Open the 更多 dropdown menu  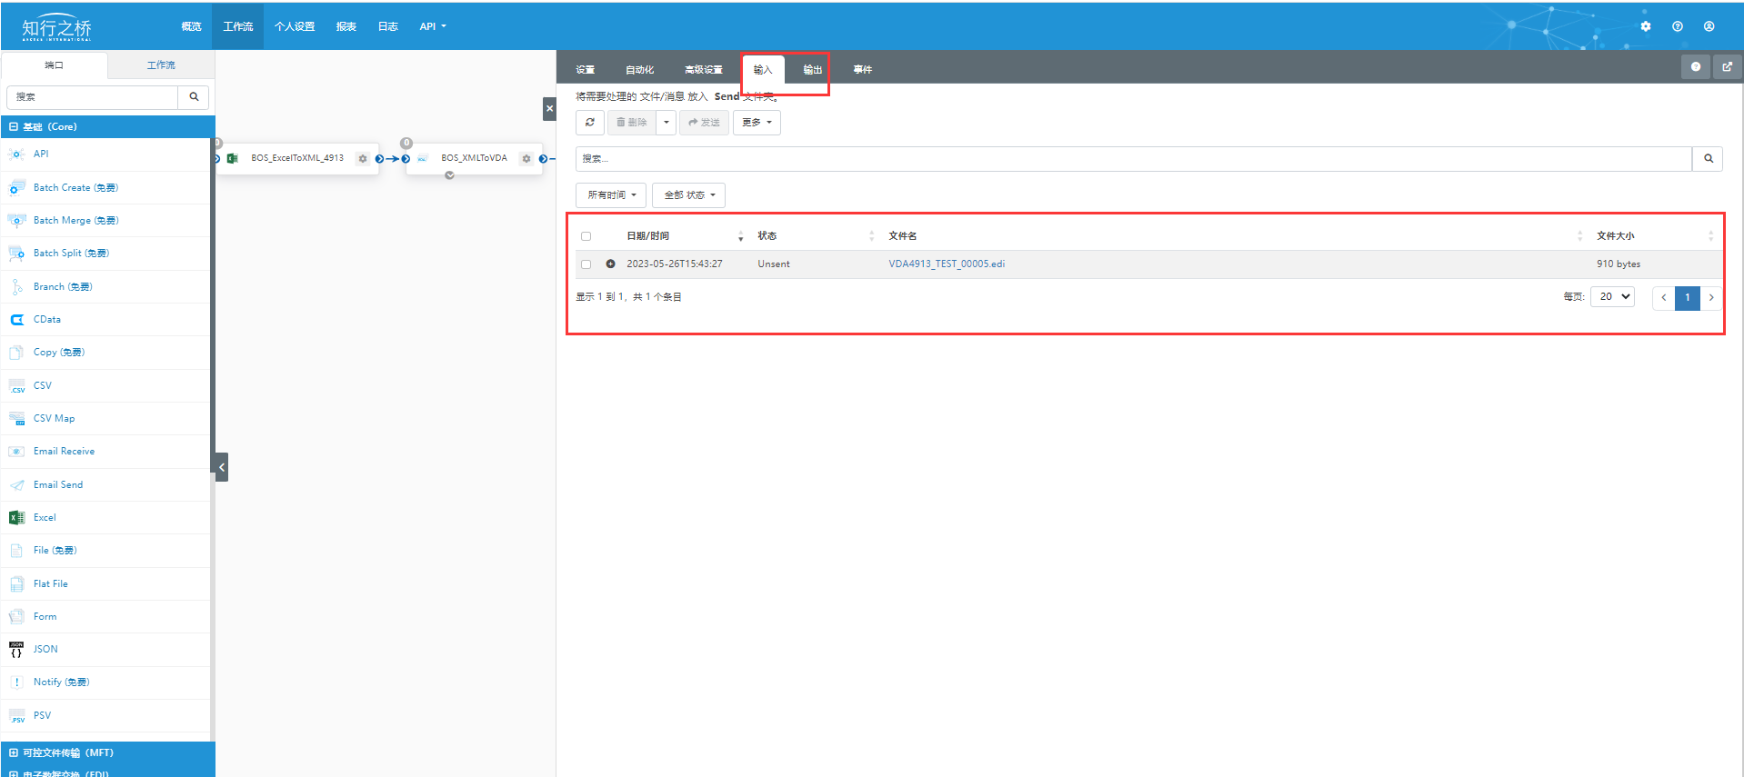pyautogui.click(x=756, y=123)
